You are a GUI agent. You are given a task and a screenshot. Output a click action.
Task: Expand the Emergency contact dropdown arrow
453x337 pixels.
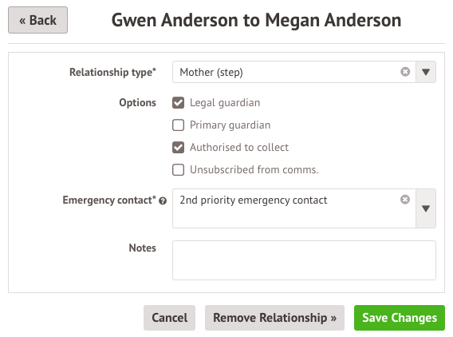pyautogui.click(x=426, y=208)
